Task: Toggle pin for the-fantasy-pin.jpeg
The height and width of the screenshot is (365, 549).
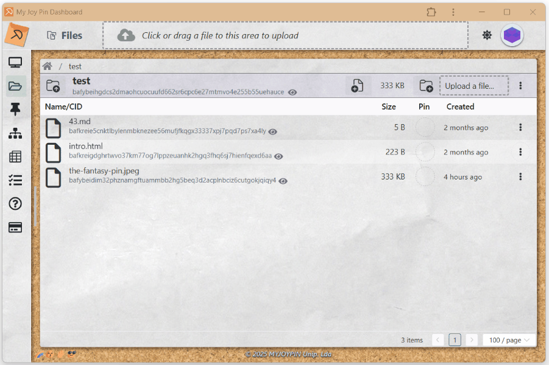Action: [x=425, y=177]
